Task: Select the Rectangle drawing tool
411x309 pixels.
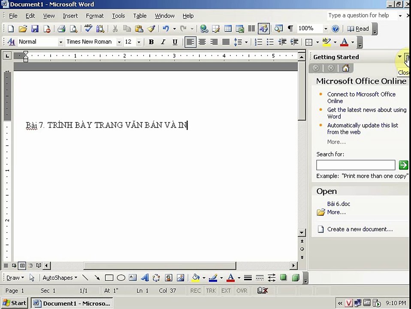Action: point(109,278)
